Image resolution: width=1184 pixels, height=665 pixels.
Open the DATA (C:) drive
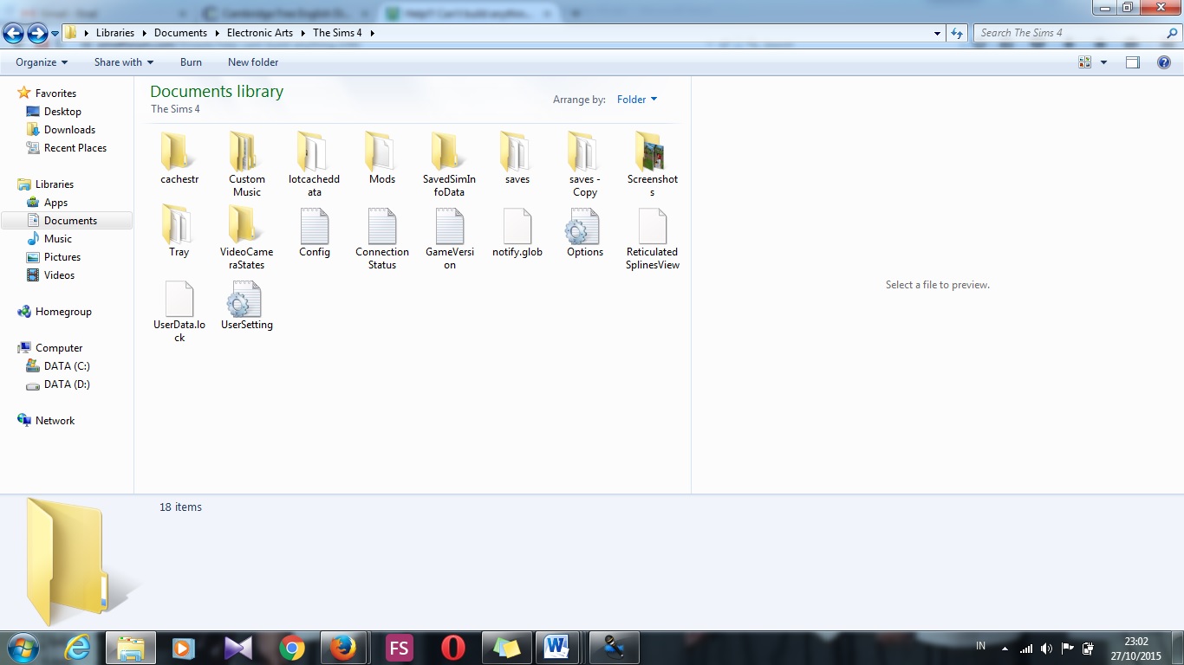pos(67,366)
